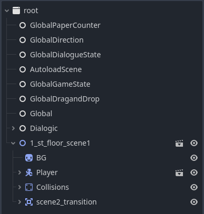Select the AutoloadScene node
This screenshot has width=204, height=214.
coord(56,69)
